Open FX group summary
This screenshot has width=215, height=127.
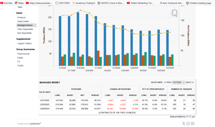19,62
